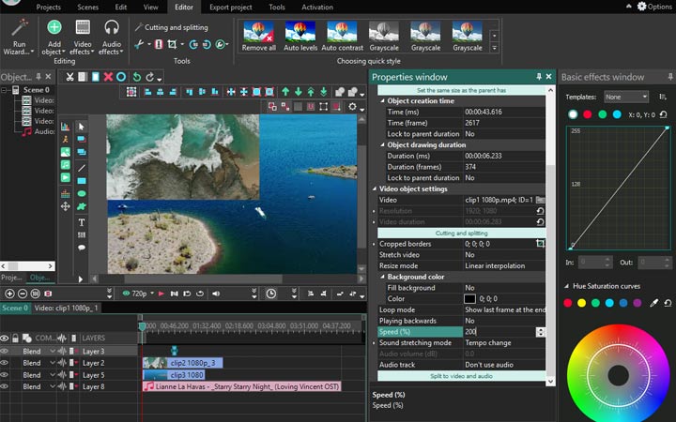Toggle visibility eye for Layer 8

(5, 386)
